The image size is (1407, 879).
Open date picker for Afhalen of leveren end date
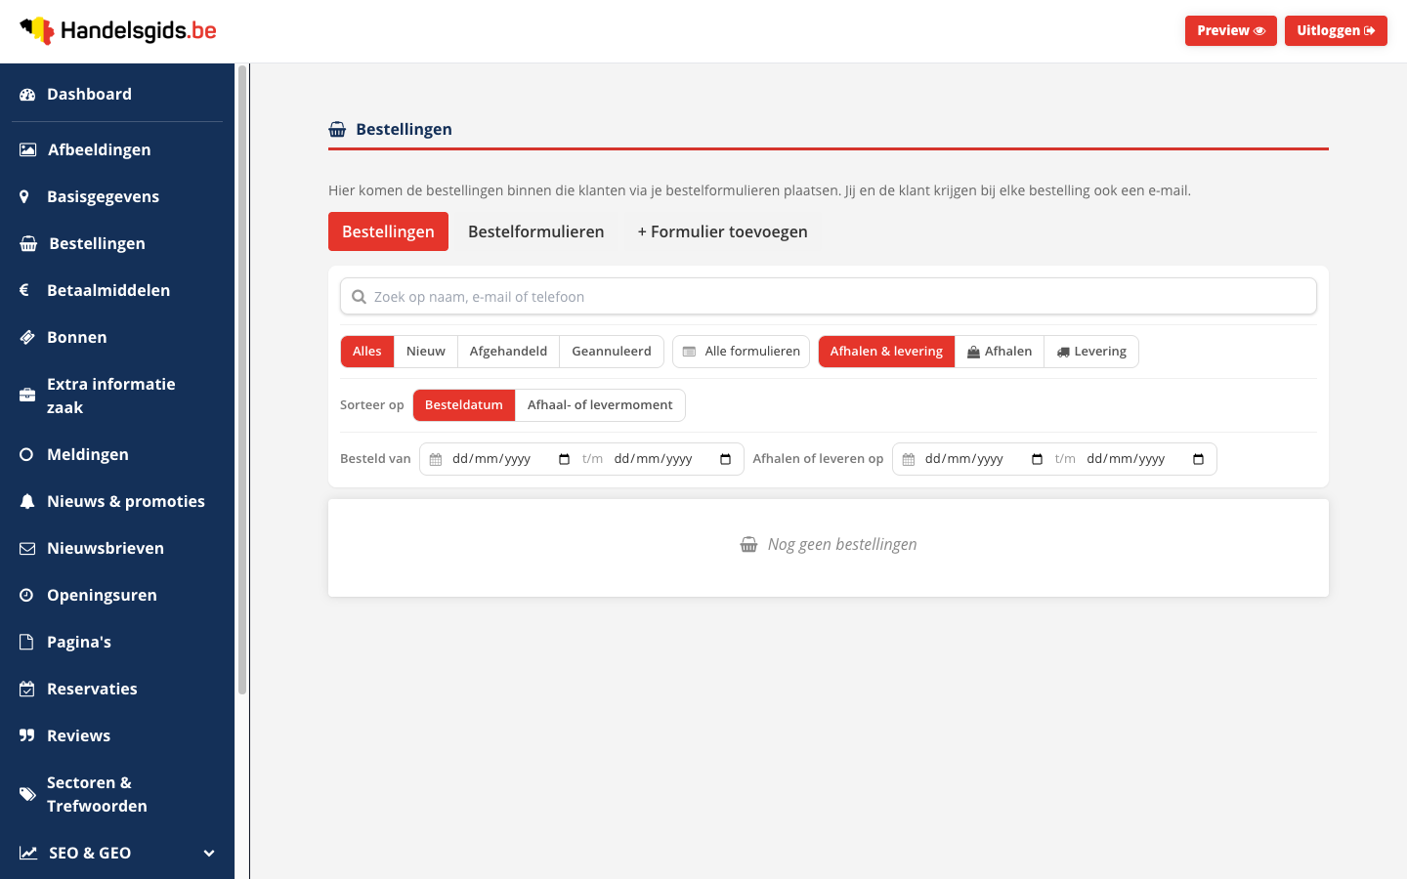pyautogui.click(x=1198, y=459)
